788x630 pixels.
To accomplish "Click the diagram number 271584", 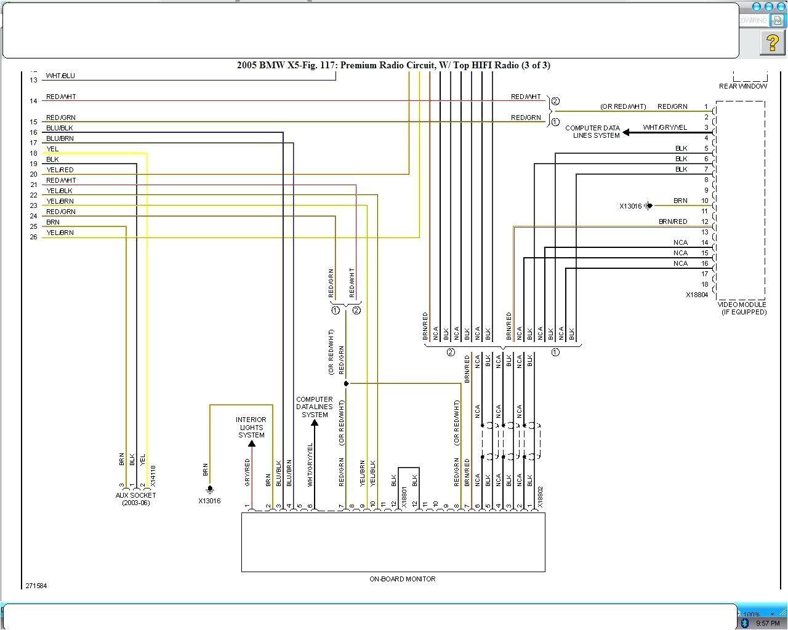I will tap(36, 586).
